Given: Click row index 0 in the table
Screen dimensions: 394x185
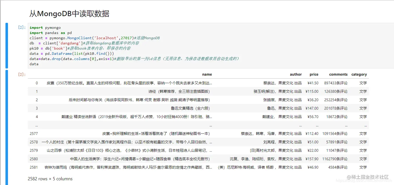Looking at the screenshot, I should coord(37,83).
